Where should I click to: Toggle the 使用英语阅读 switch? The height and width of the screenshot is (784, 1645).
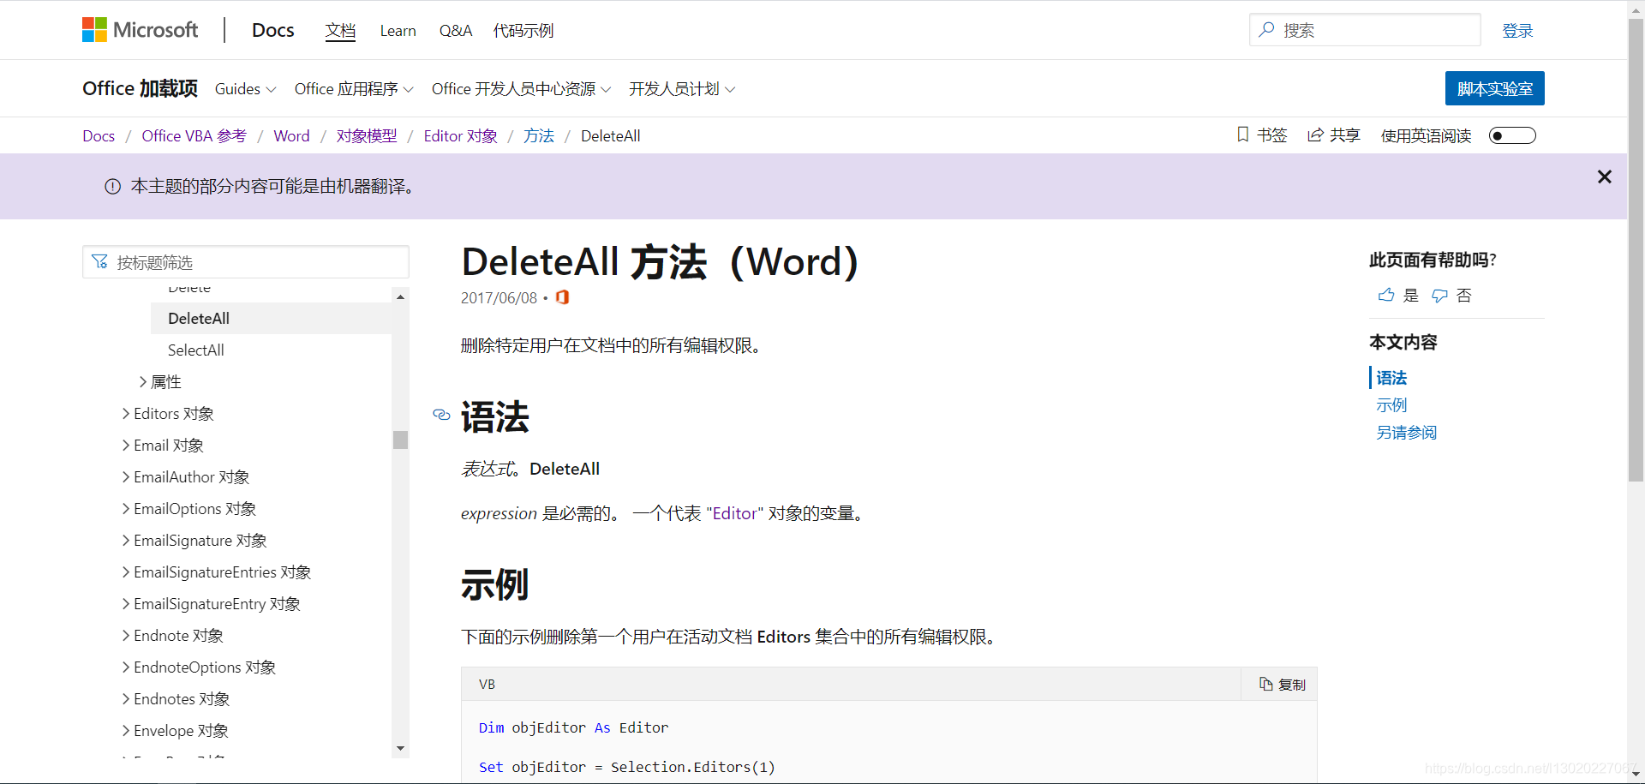point(1512,135)
